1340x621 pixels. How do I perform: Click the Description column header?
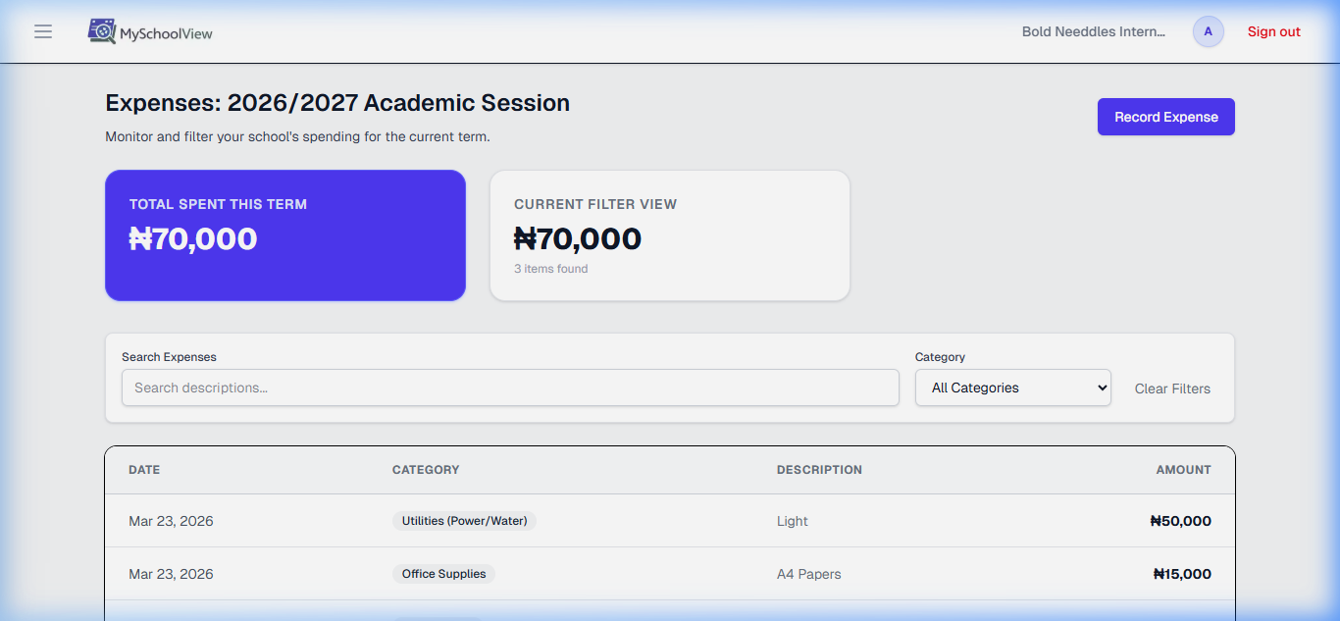819,470
